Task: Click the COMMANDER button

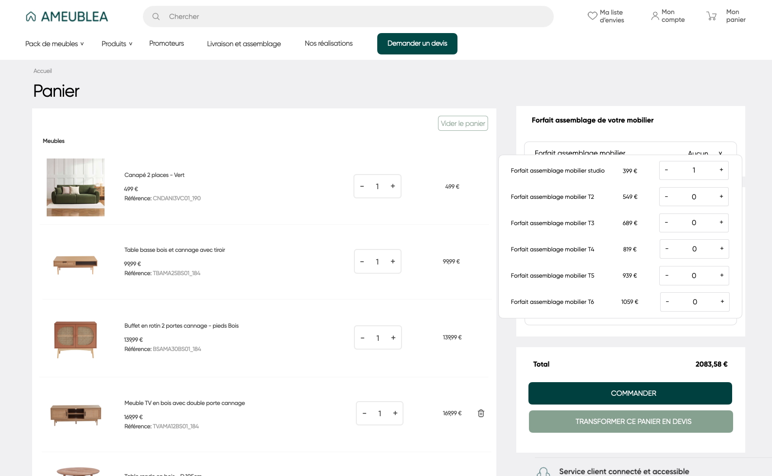Action: [630, 393]
